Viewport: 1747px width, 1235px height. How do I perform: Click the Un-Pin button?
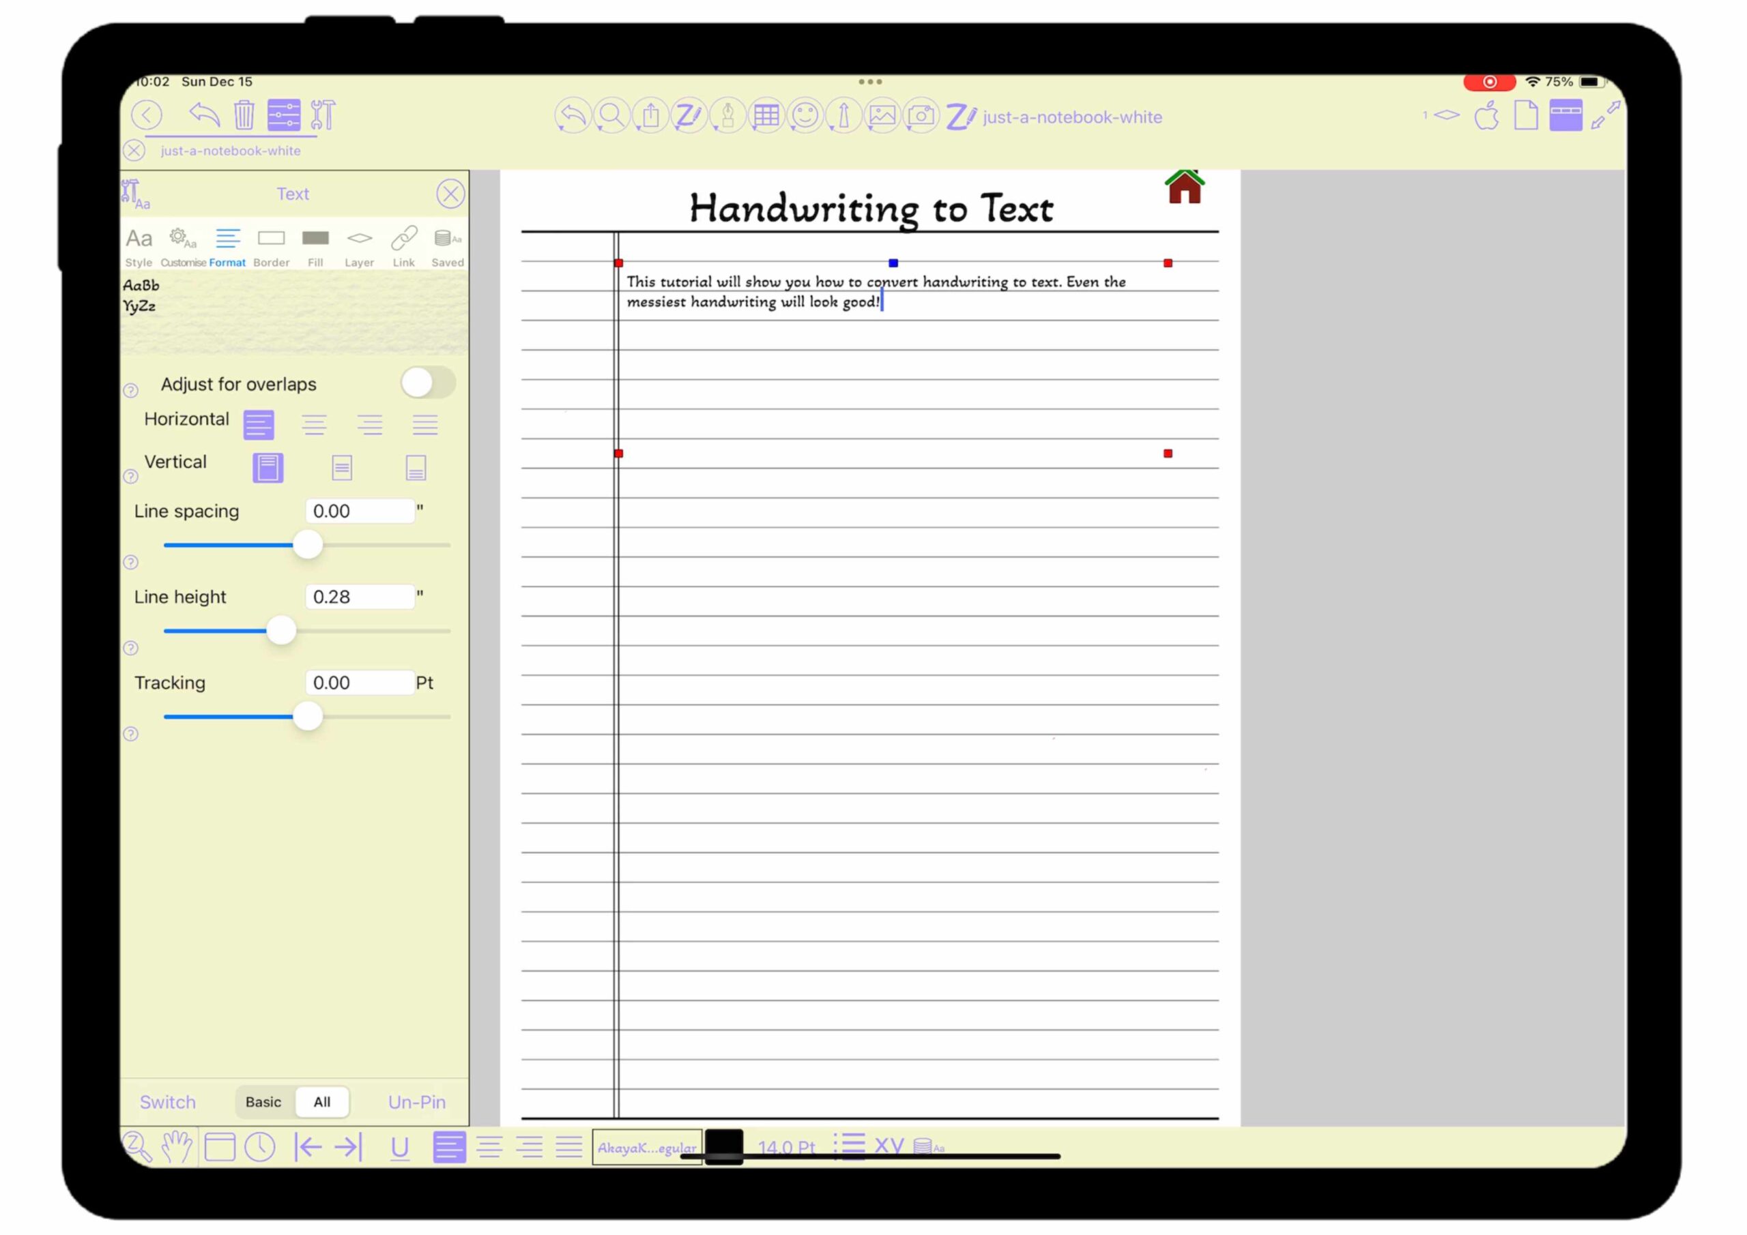pos(416,1102)
